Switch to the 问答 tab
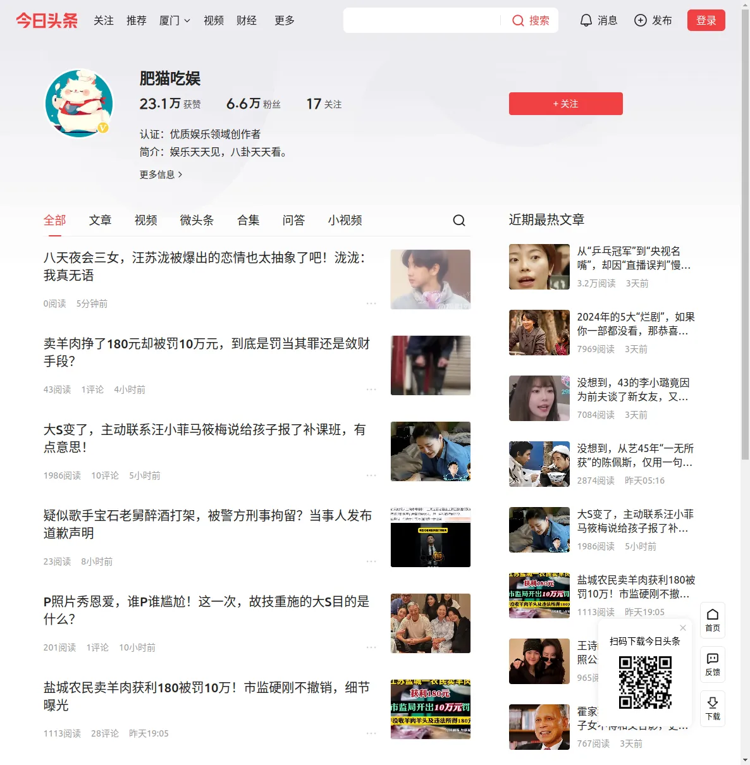 (x=294, y=220)
